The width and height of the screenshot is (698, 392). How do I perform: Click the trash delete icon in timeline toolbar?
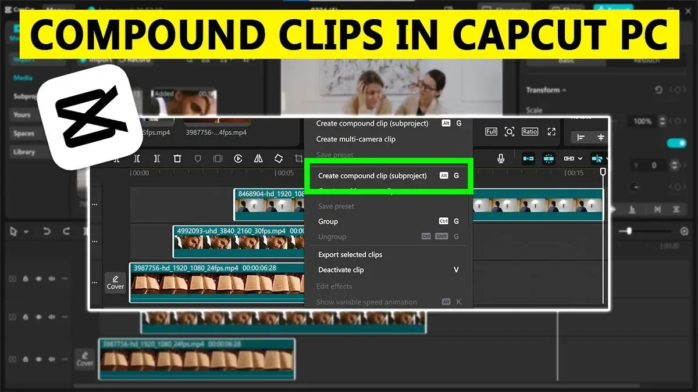(x=177, y=158)
